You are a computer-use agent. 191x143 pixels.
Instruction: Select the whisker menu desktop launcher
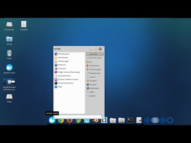coord(9,69)
